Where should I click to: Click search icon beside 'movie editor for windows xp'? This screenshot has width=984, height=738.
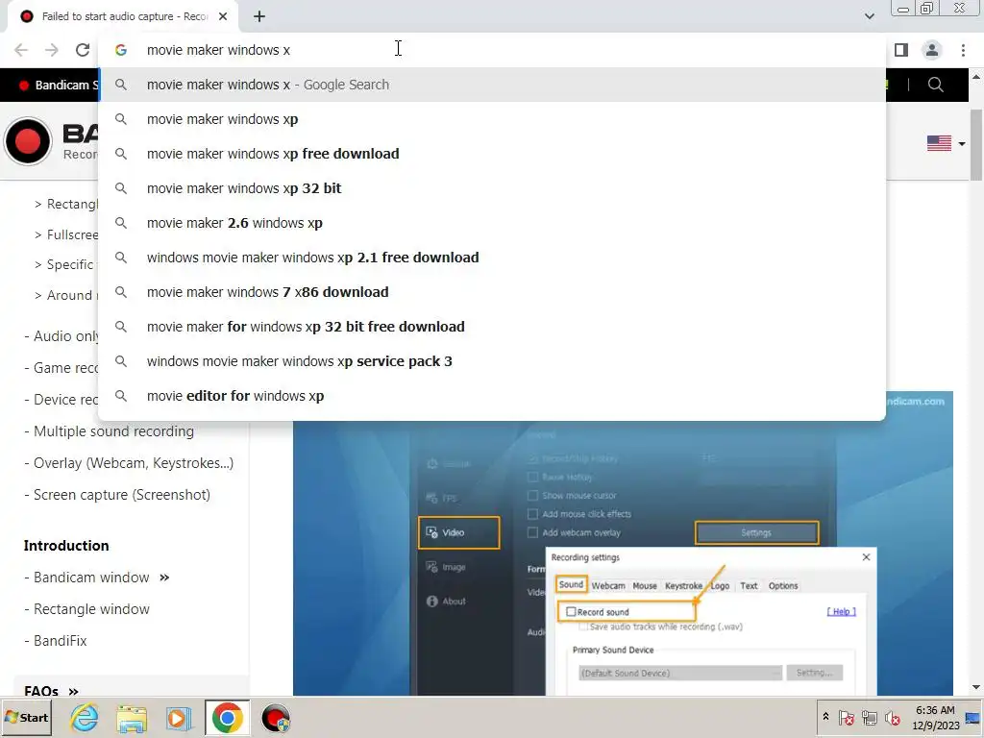pyautogui.click(x=121, y=396)
